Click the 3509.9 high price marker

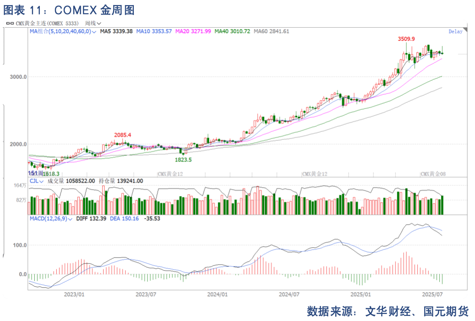tap(406, 39)
